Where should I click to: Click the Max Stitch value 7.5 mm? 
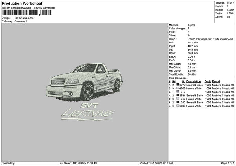(x=192, y=64)
